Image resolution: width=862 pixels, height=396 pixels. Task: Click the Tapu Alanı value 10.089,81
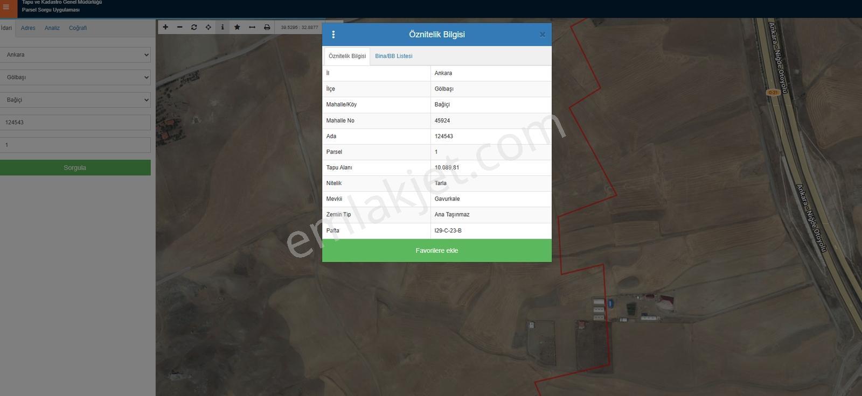pos(447,167)
